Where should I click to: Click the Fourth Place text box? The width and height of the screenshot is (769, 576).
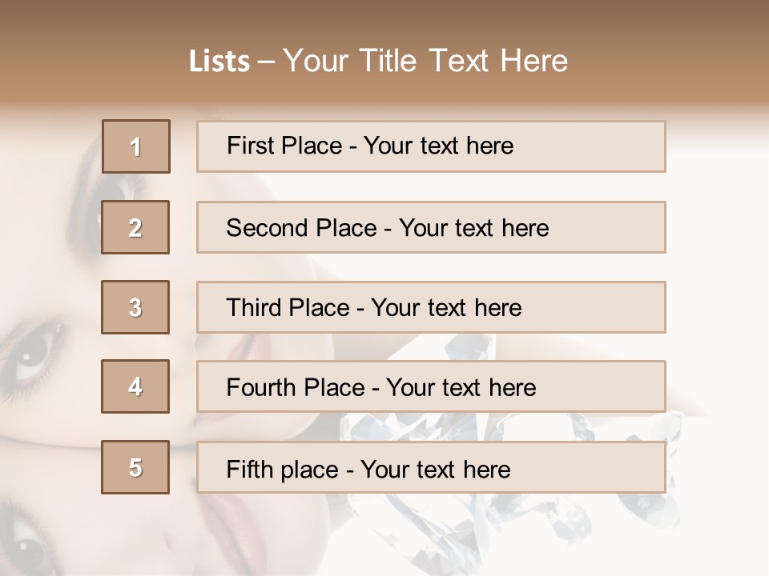431,387
